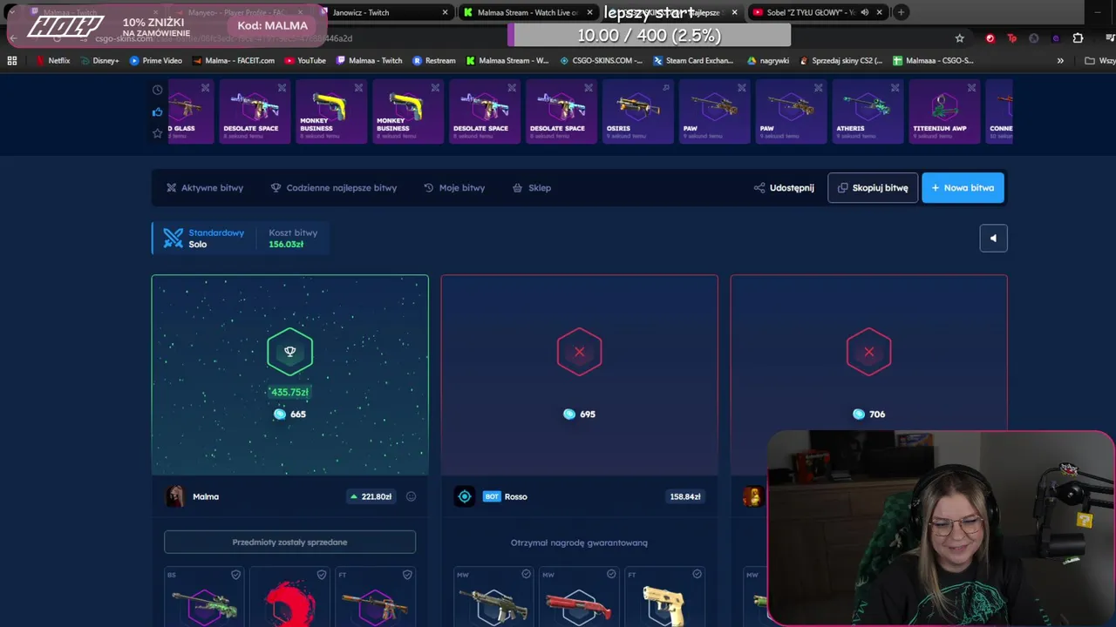Viewport: 1116px width, 627px height.
Task: Open the Prime Video bookmark
Action: click(x=155, y=61)
